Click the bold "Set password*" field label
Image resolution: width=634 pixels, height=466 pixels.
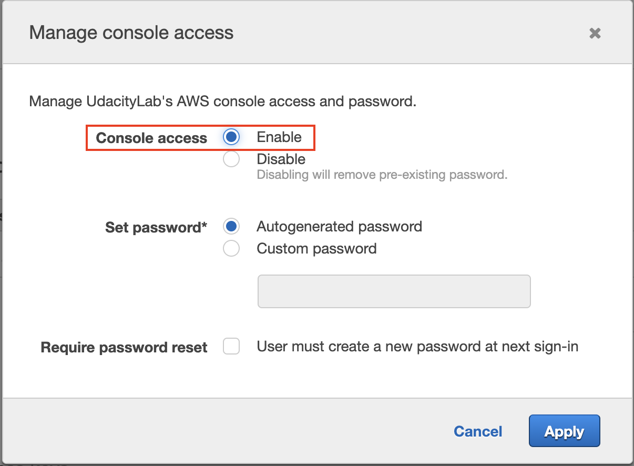tap(156, 228)
